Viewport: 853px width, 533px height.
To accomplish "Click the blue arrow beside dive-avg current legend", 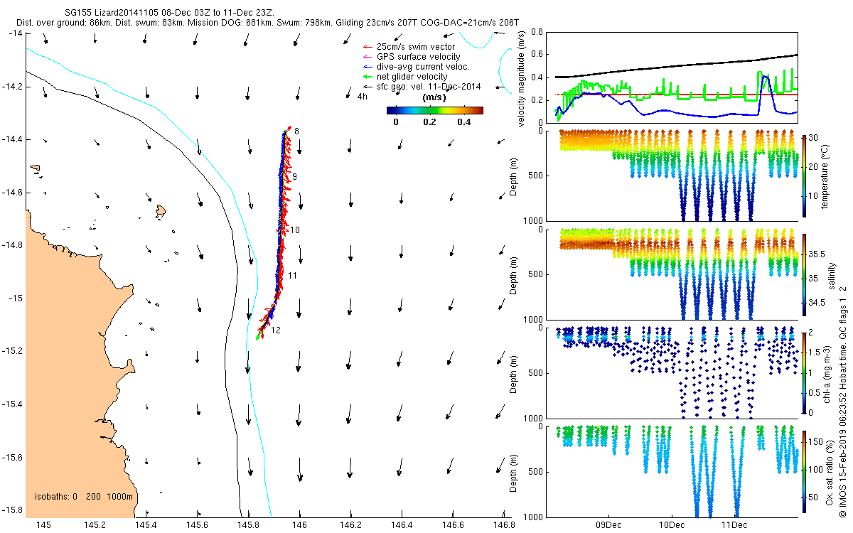I will 368,67.
